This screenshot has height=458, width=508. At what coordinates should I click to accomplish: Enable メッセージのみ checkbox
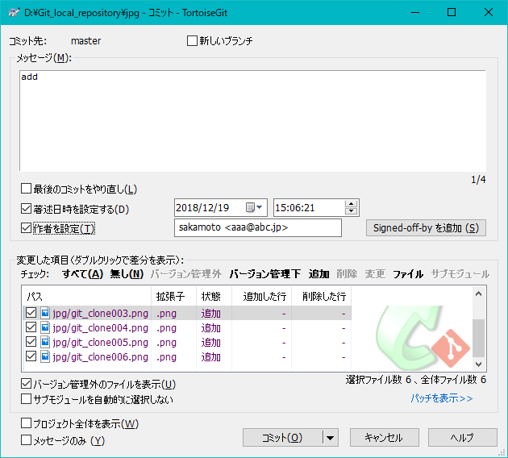pos(26,440)
